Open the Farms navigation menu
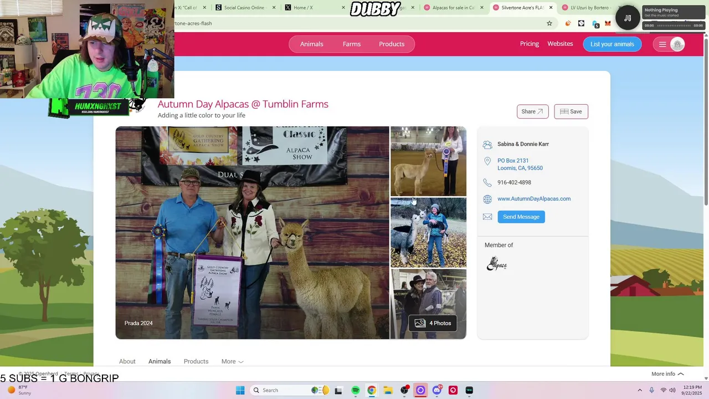The width and height of the screenshot is (709, 399). 352,44
